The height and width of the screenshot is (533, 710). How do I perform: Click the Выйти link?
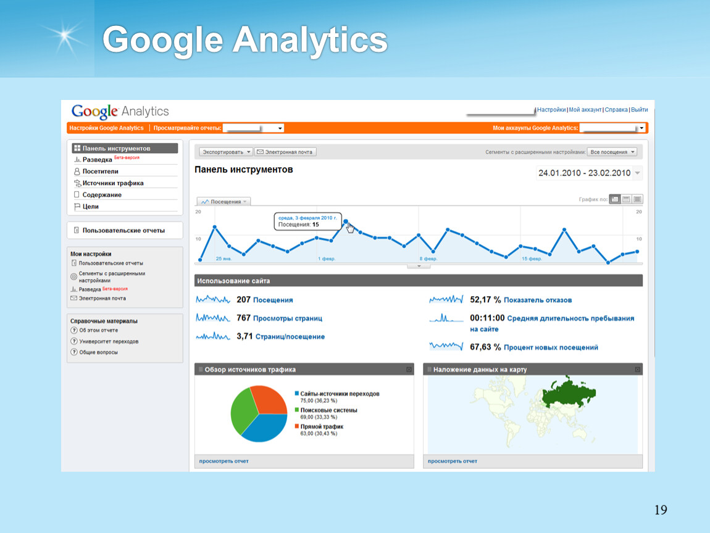click(640, 109)
